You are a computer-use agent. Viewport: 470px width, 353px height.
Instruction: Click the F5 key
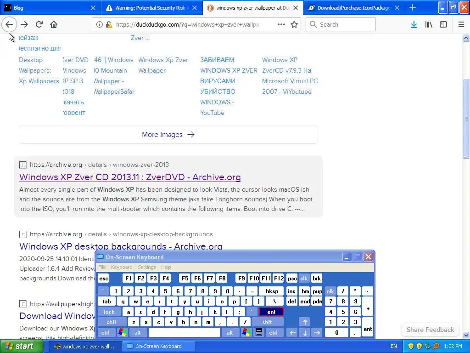[185, 278]
